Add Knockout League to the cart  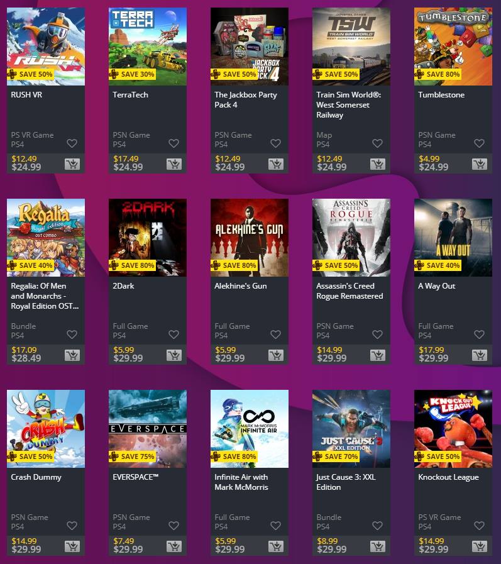480,546
